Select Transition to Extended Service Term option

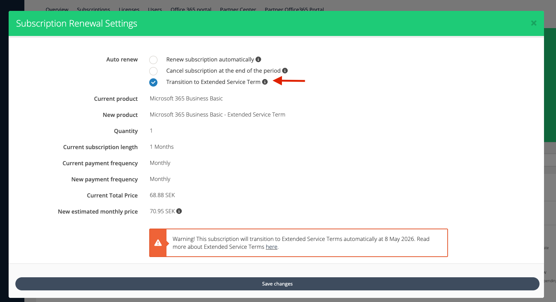[x=153, y=82]
